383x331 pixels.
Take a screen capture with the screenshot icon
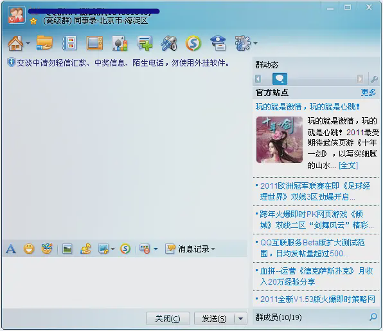tap(103, 249)
